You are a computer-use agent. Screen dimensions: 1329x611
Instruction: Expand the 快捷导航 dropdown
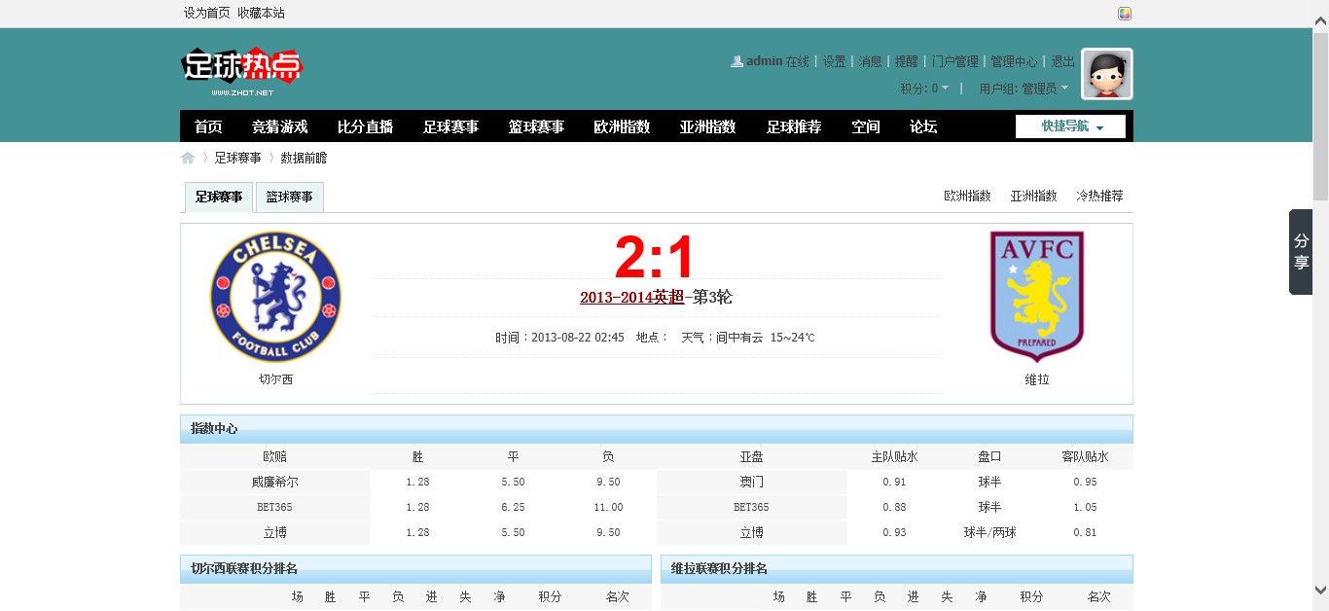pos(1070,126)
